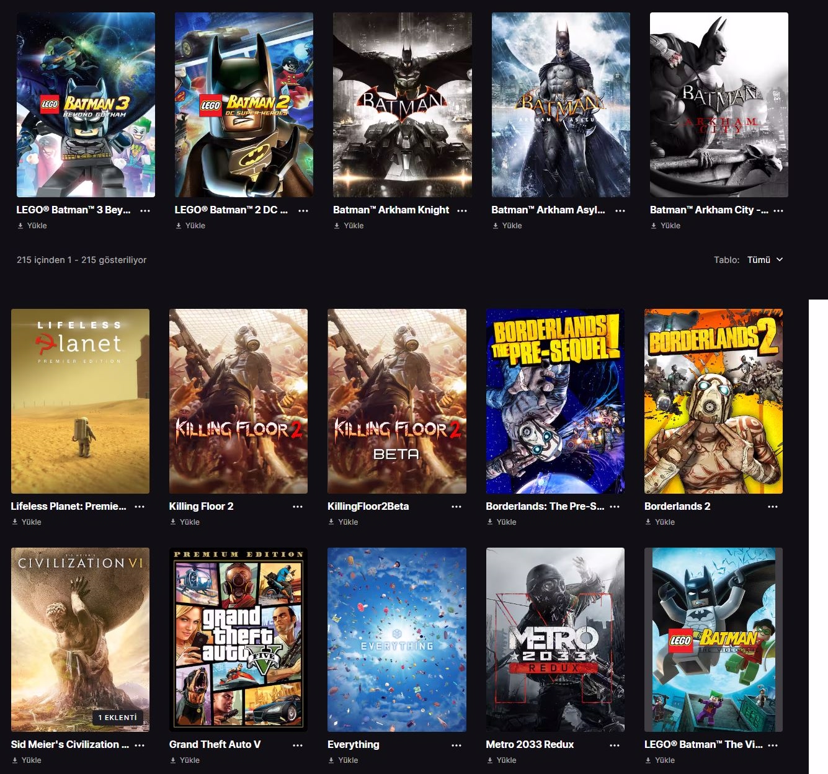The height and width of the screenshot is (774, 828).
Task: Click the Killing Floor 2 title text
Action: [x=201, y=506]
